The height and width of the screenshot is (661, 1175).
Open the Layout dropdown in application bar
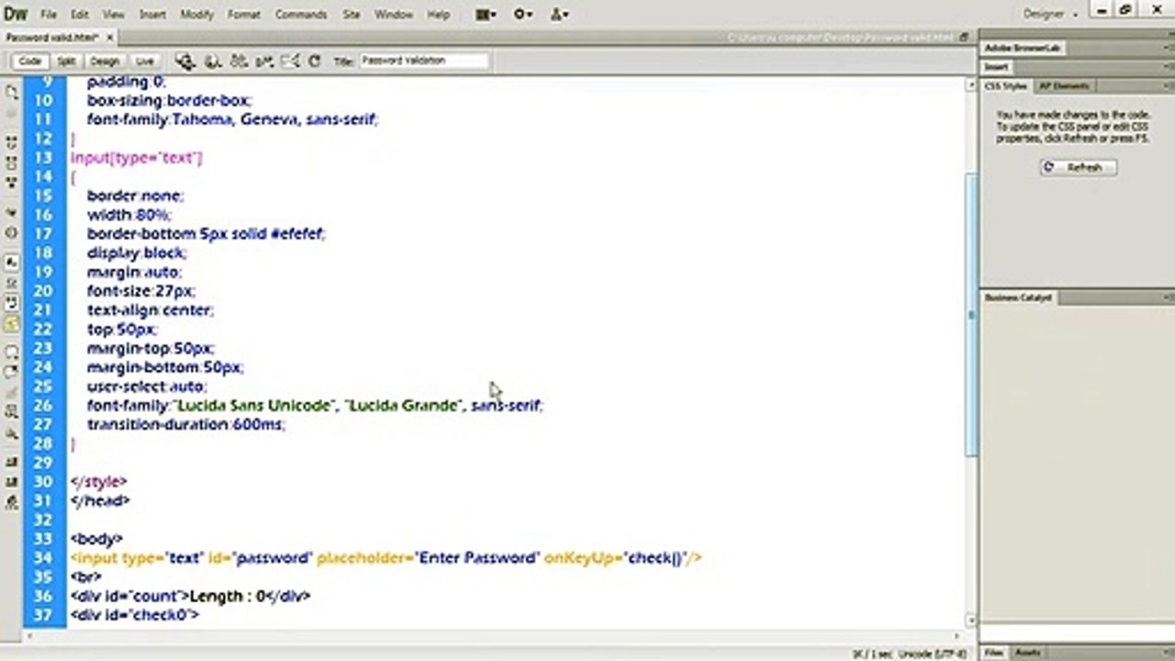pos(487,15)
